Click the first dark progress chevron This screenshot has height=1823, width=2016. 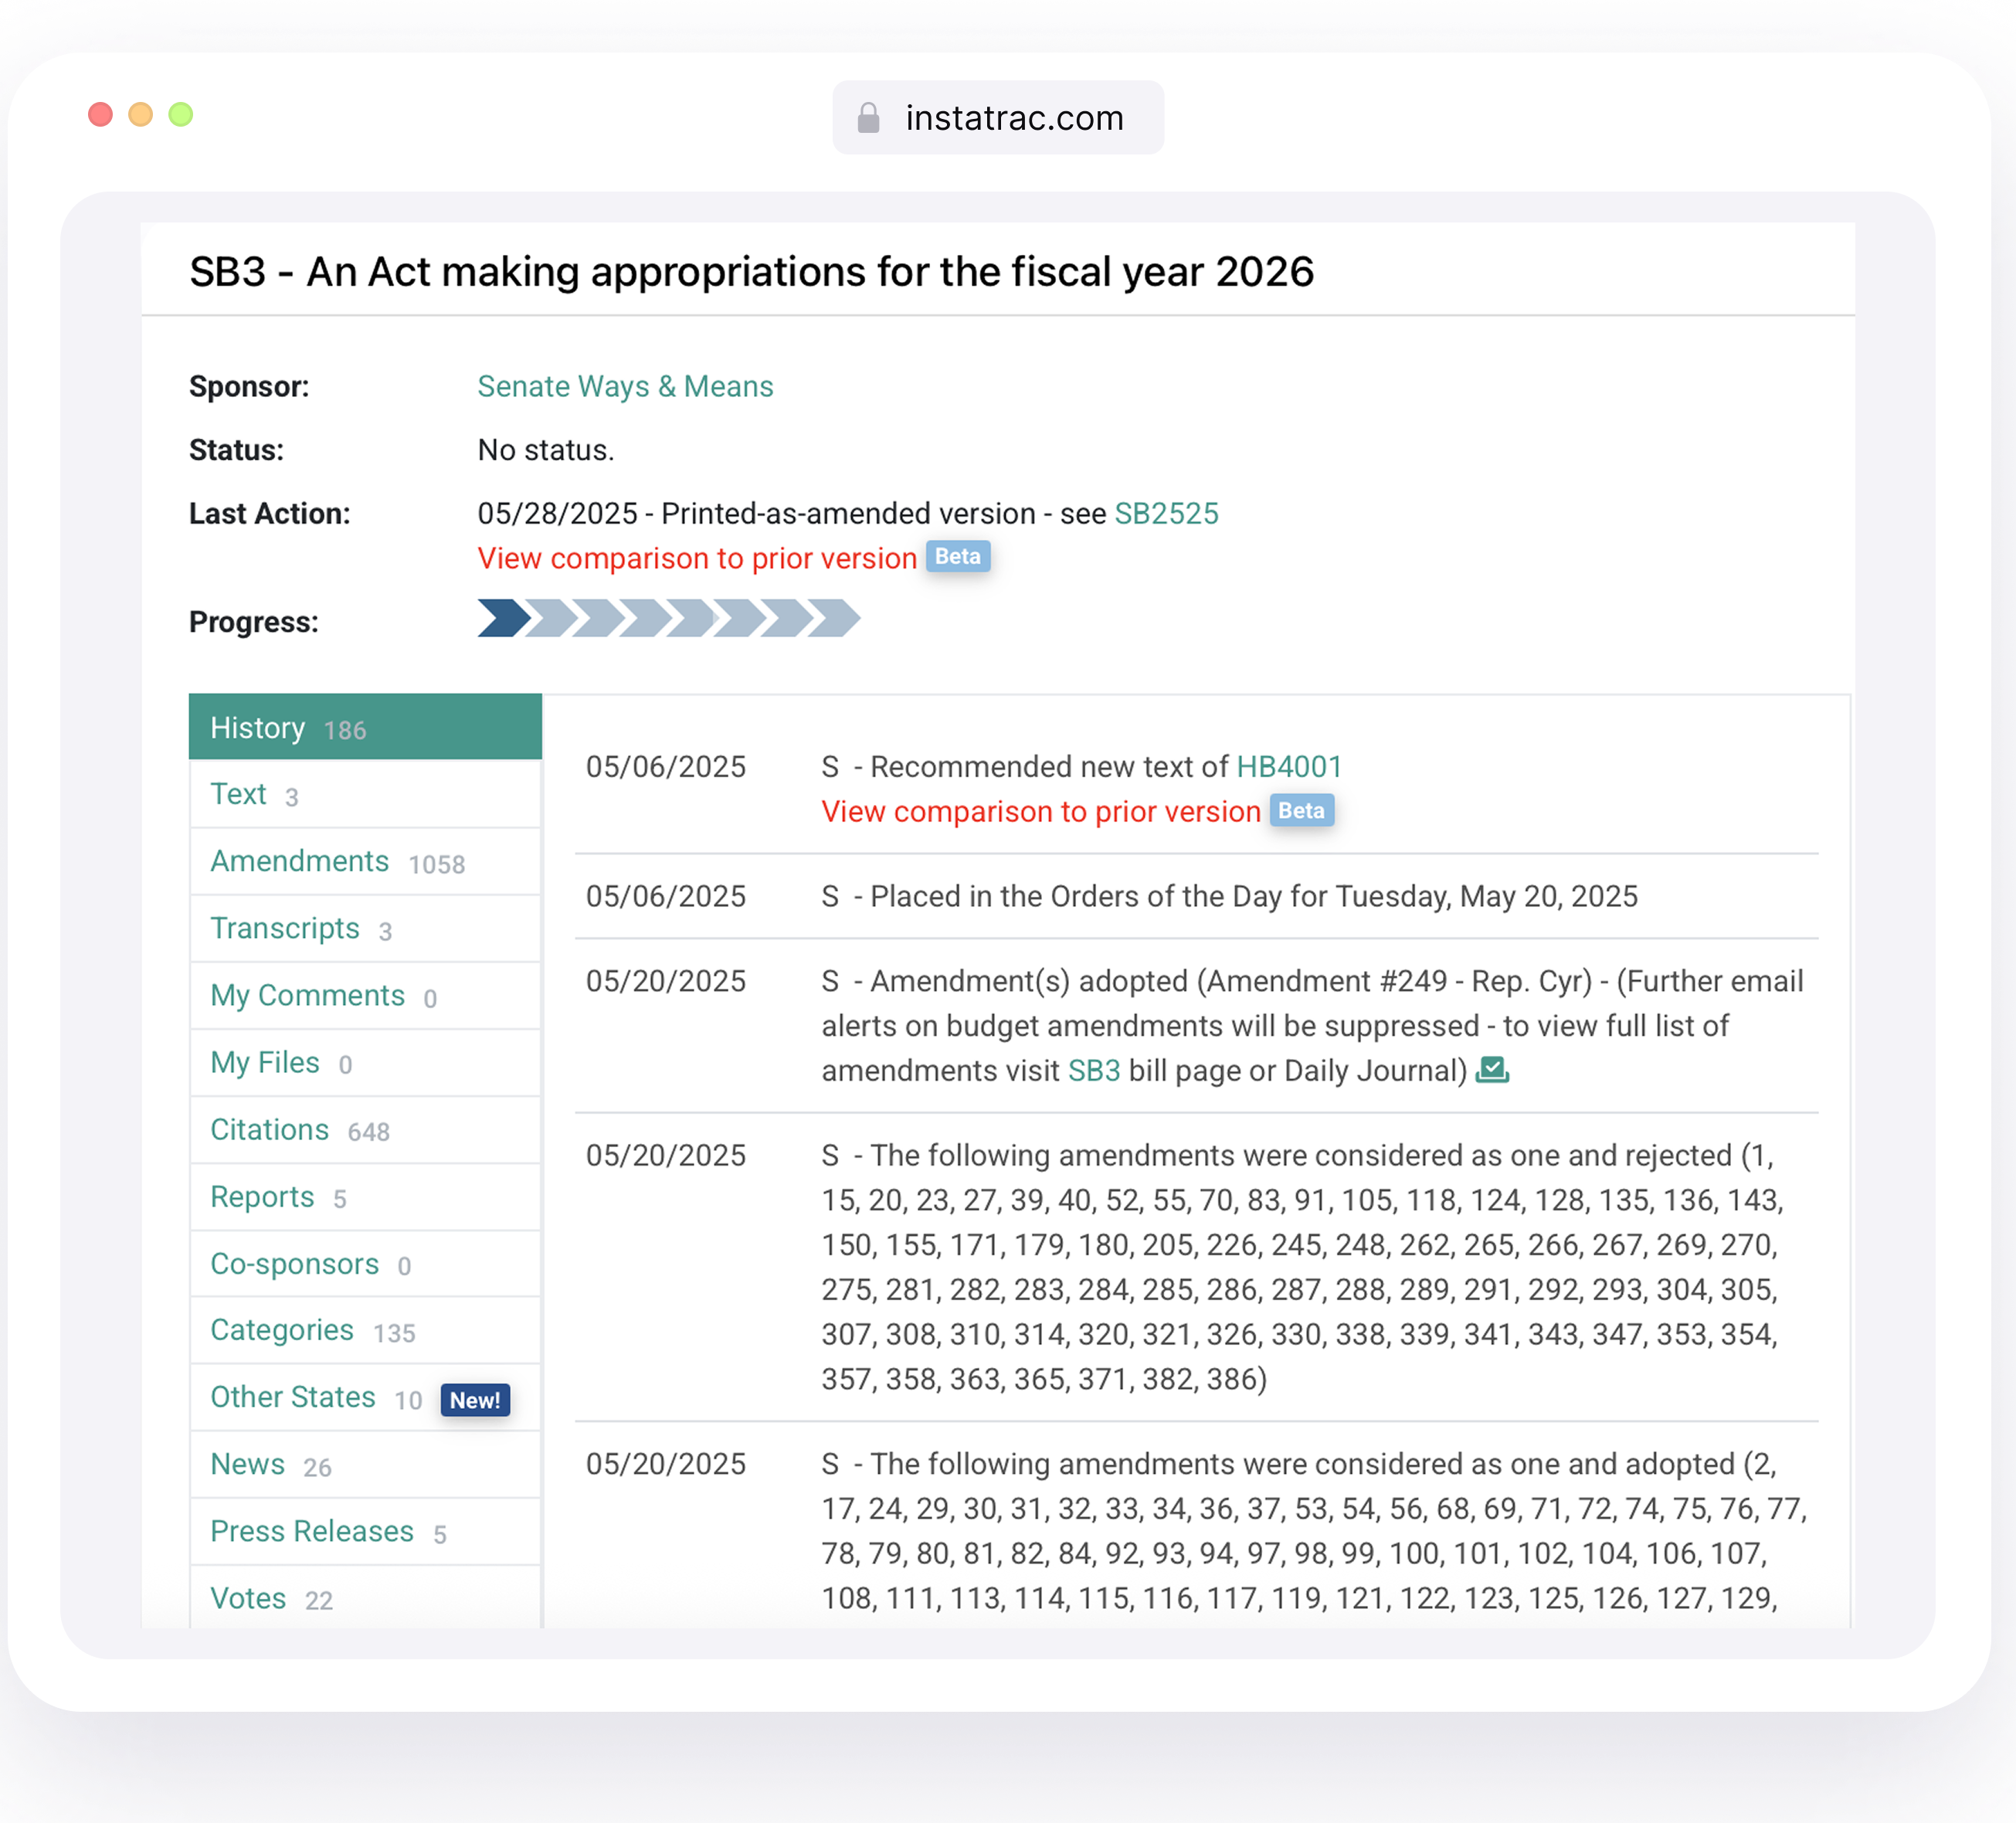pyautogui.click(x=503, y=618)
